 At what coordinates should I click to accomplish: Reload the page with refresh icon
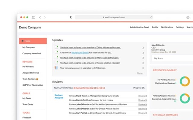tap(151, 17)
